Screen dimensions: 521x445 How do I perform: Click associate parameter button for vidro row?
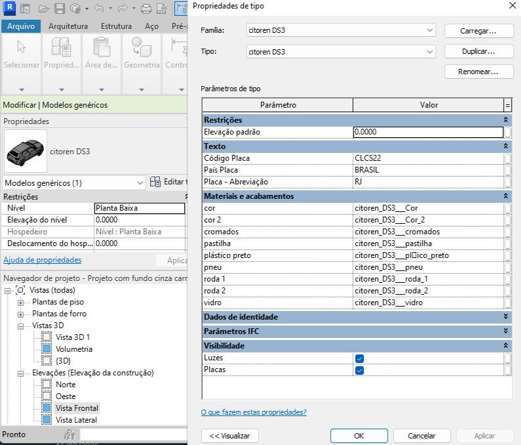click(x=507, y=303)
